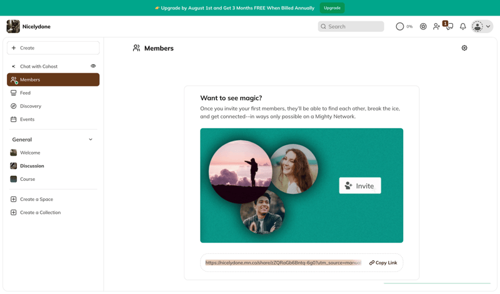Toggle the eye icon beside Chat with Cohost

click(93, 66)
